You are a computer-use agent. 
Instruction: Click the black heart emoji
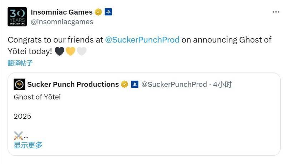pos(59,51)
